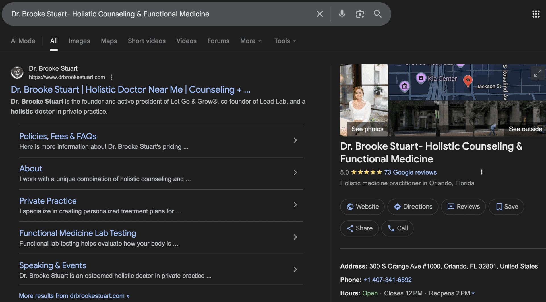Expand the More search filters dropdown
The image size is (546, 302).
pyautogui.click(x=251, y=41)
